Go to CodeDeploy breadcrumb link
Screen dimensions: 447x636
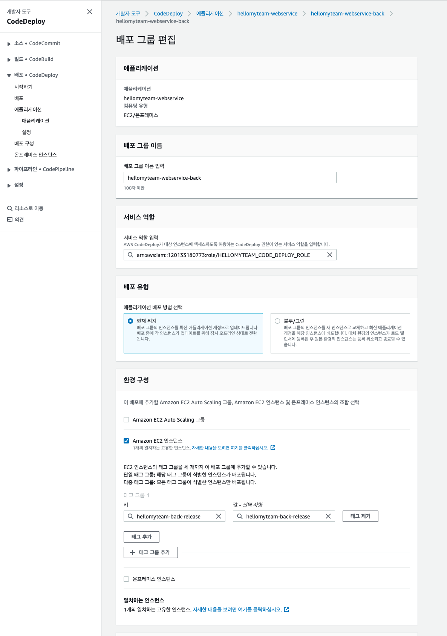pos(168,14)
